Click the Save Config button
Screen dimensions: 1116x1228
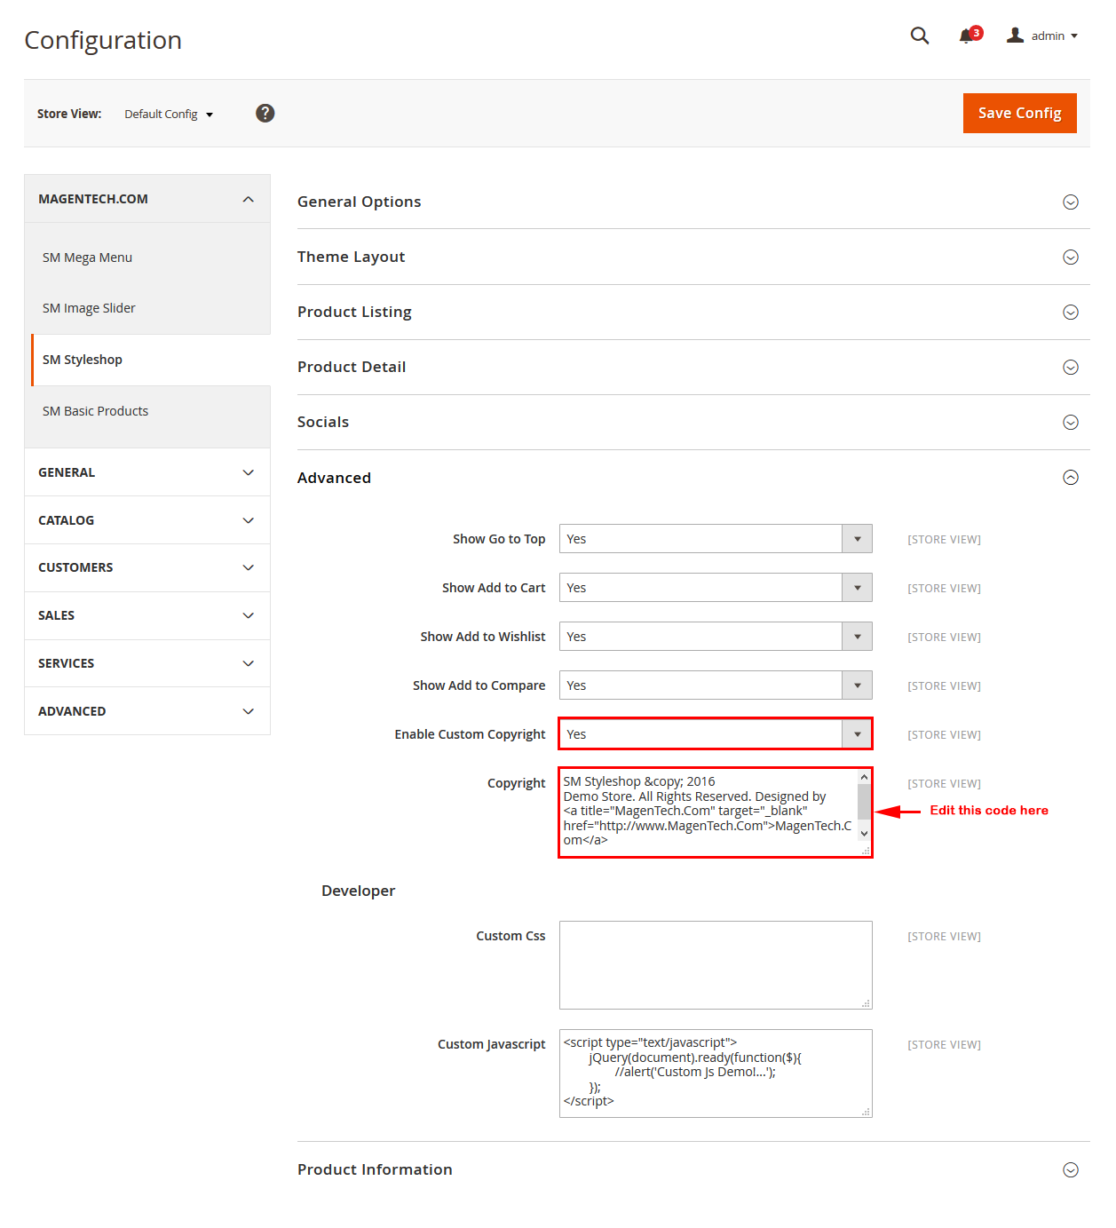point(1019,113)
